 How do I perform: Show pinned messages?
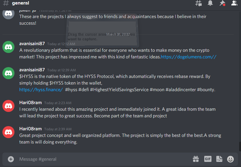coord(222,3)
